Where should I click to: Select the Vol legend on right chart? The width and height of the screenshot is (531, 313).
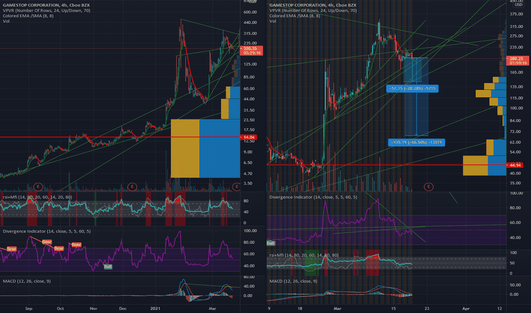click(272, 21)
